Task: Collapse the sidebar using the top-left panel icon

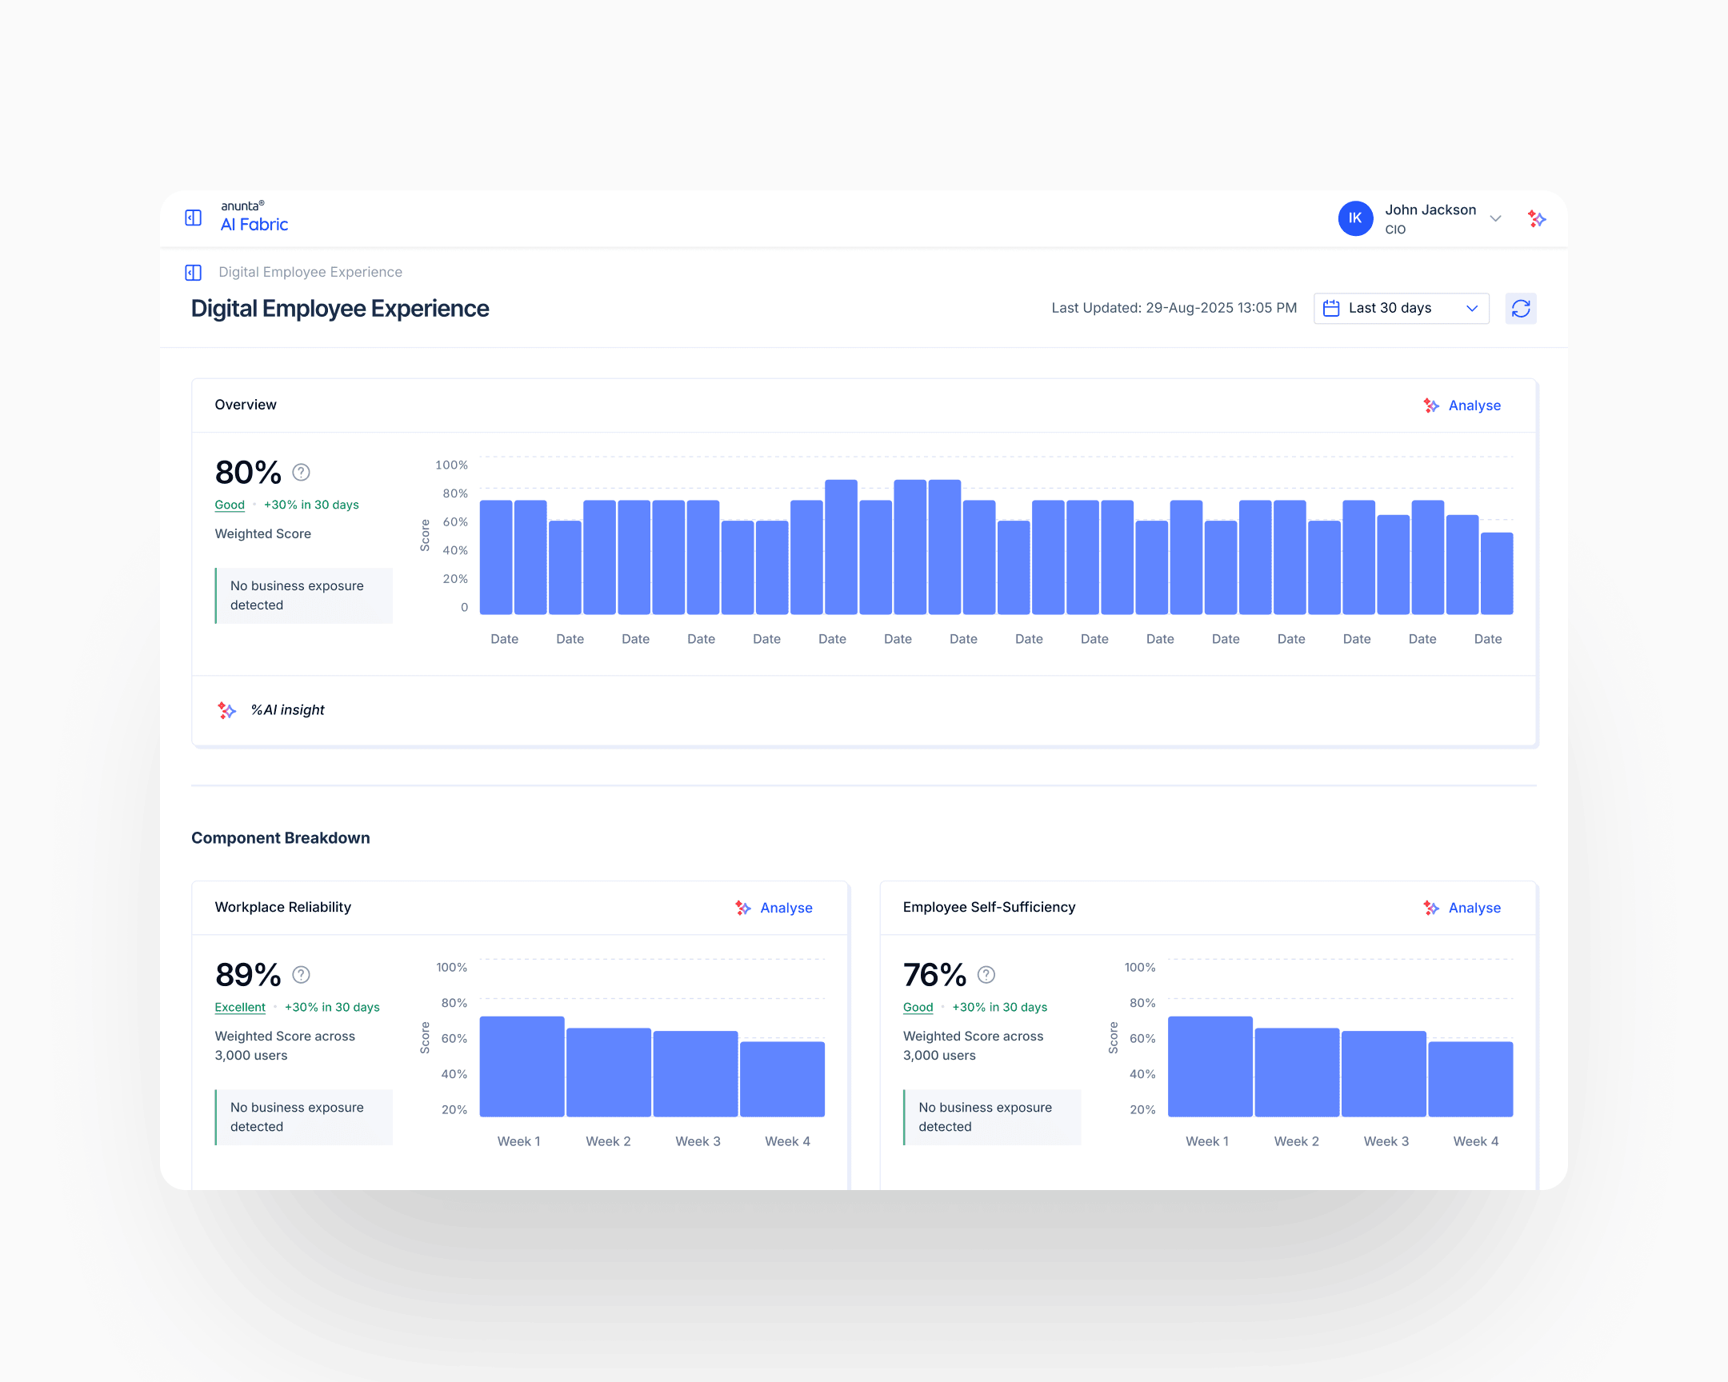Action: point(193,217)
